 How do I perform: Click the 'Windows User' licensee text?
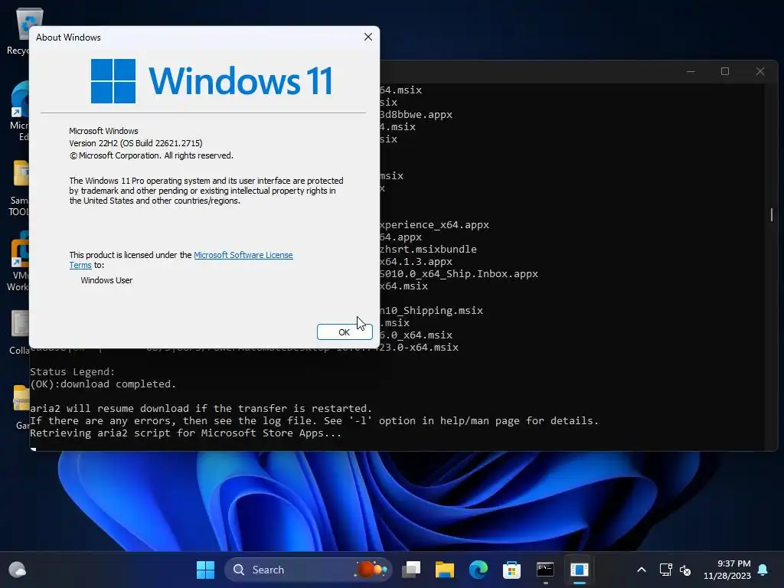pos(106,280)
